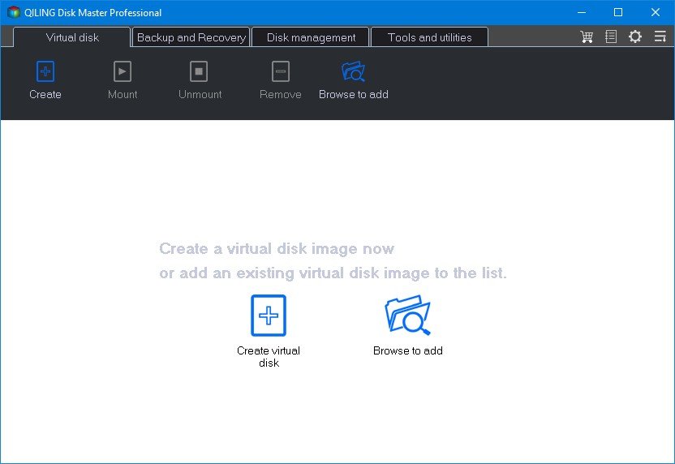Open the Disk management tab
675x464 pixels.
311,37
